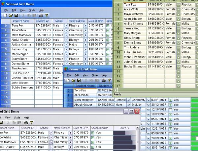Click green score bar beside 03/01/1974 Yes row

coord(194,100)
